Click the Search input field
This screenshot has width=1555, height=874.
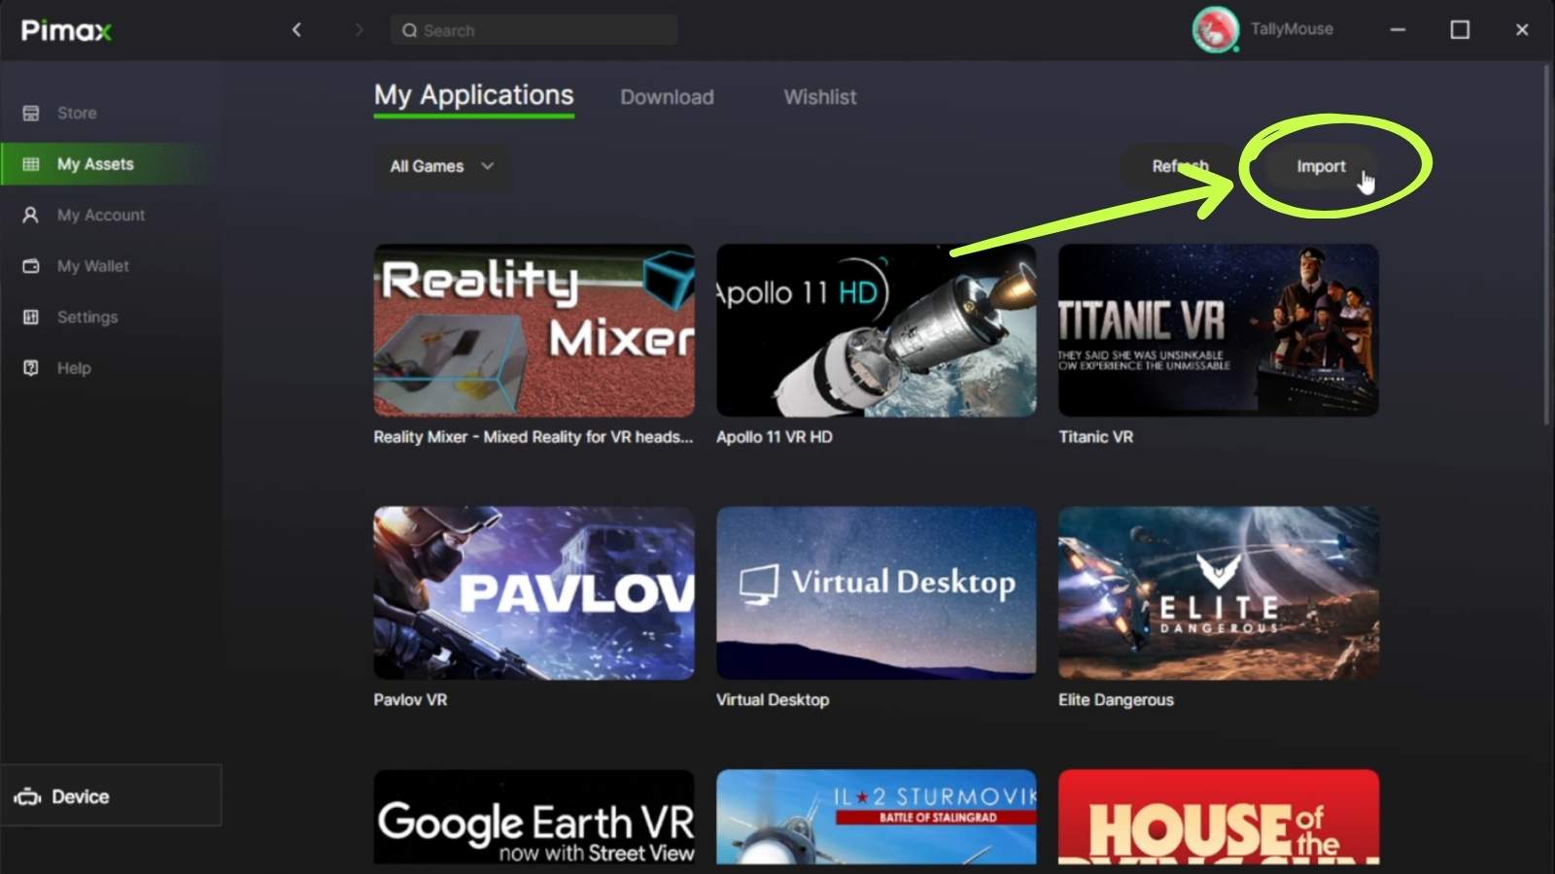coord(535,30)
